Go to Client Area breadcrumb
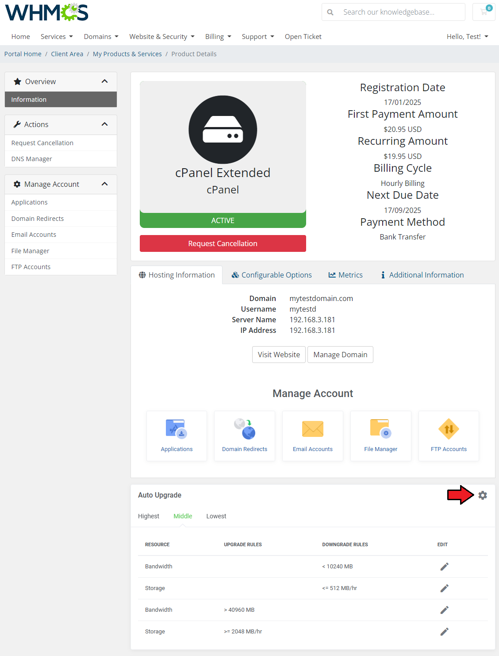 tap(67, 54)
